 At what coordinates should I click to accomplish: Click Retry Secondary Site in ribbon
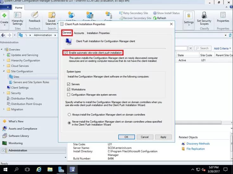[x=134, y=13]
